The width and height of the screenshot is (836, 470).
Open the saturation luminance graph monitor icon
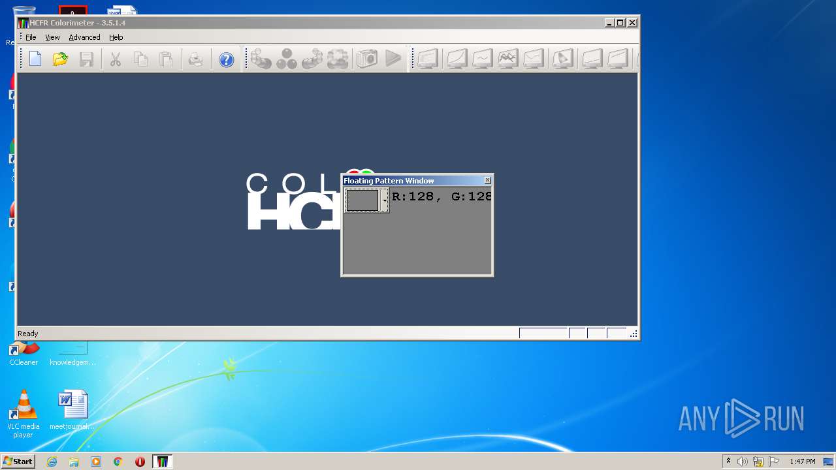tap(592, 59)
